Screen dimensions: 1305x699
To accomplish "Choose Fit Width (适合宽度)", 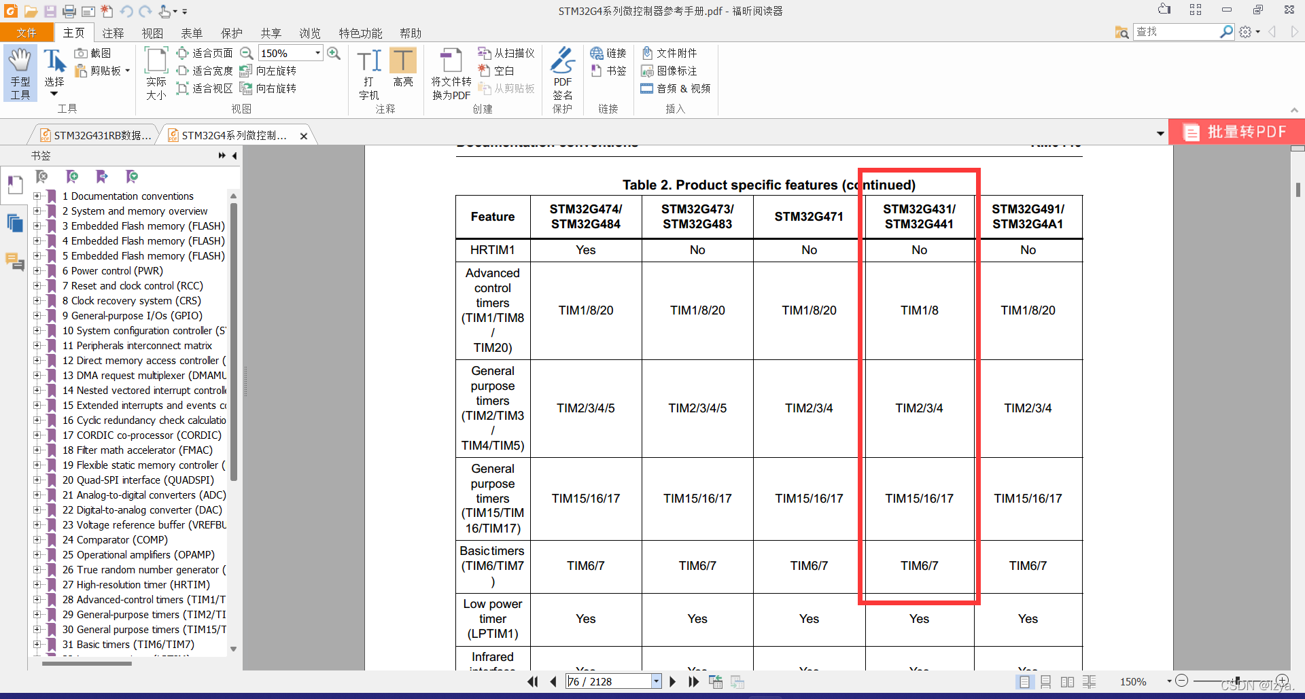I will click(x=205, y=71).
